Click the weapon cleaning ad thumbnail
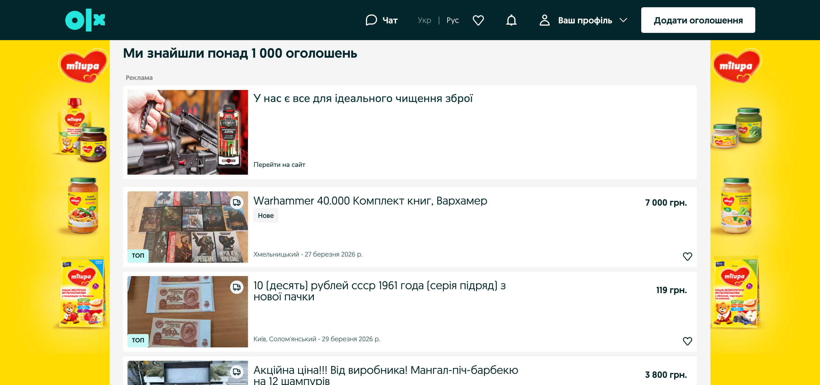This screenshot has height=385, width=820. [x=187, y=132]
